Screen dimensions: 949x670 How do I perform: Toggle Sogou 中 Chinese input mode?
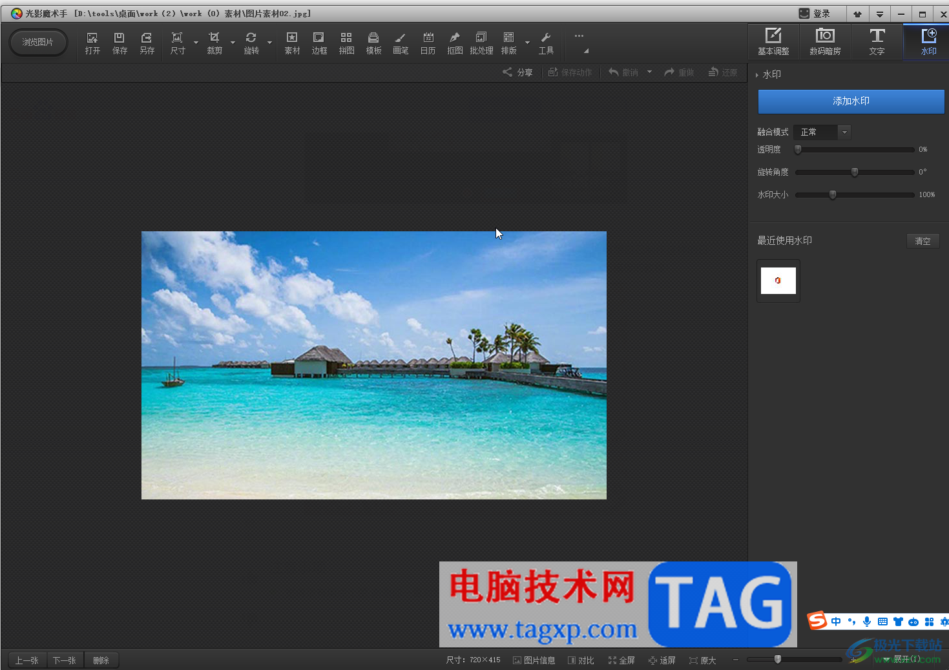click(x=836, y=622)
